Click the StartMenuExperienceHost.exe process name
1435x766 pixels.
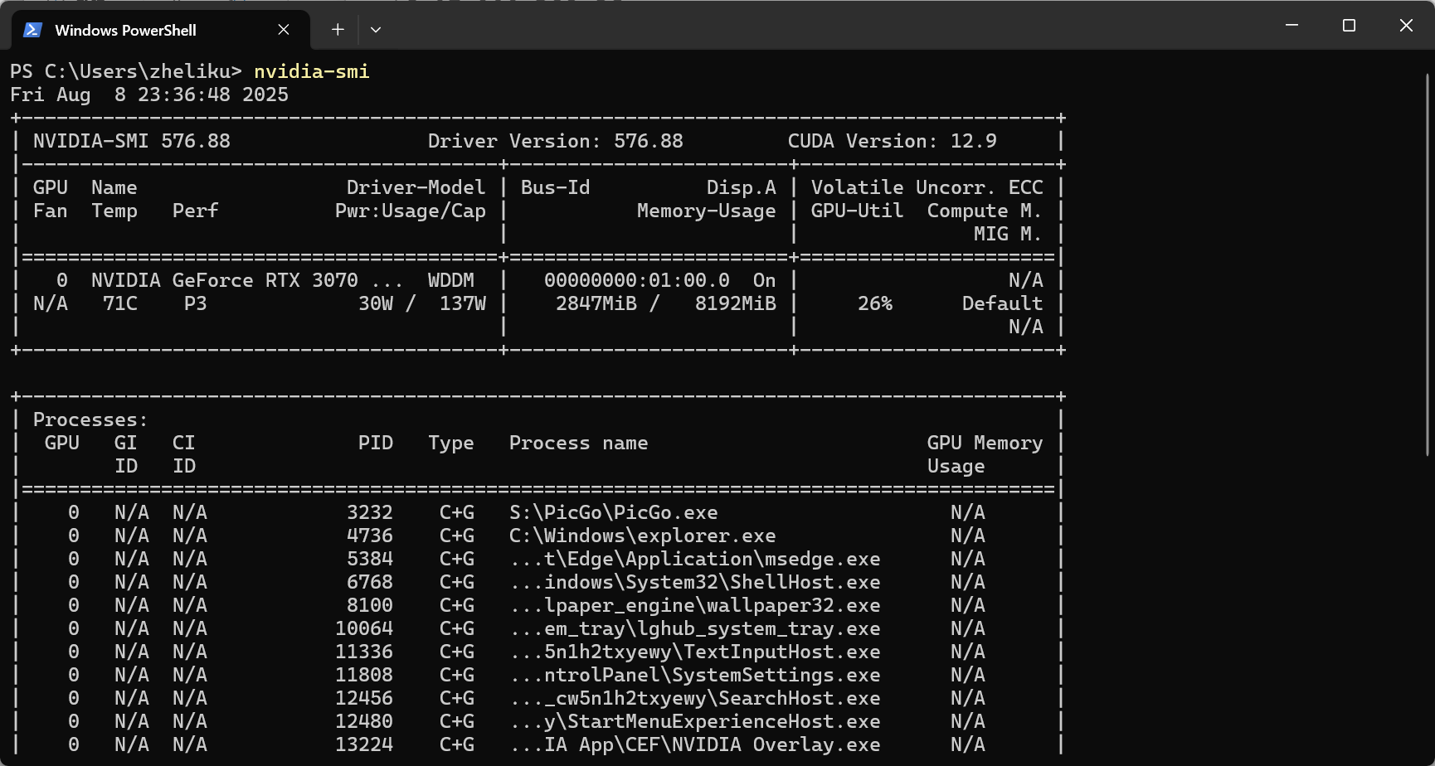coord(695,721)
